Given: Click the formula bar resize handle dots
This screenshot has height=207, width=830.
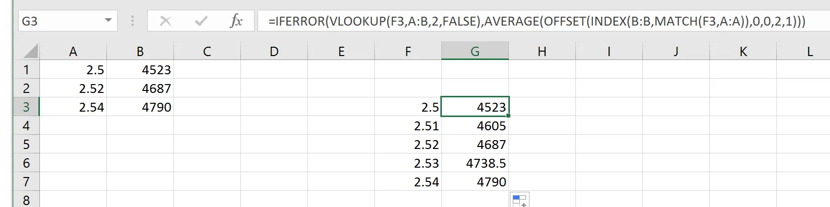Looking at the screenshot, I should point(133,21).
